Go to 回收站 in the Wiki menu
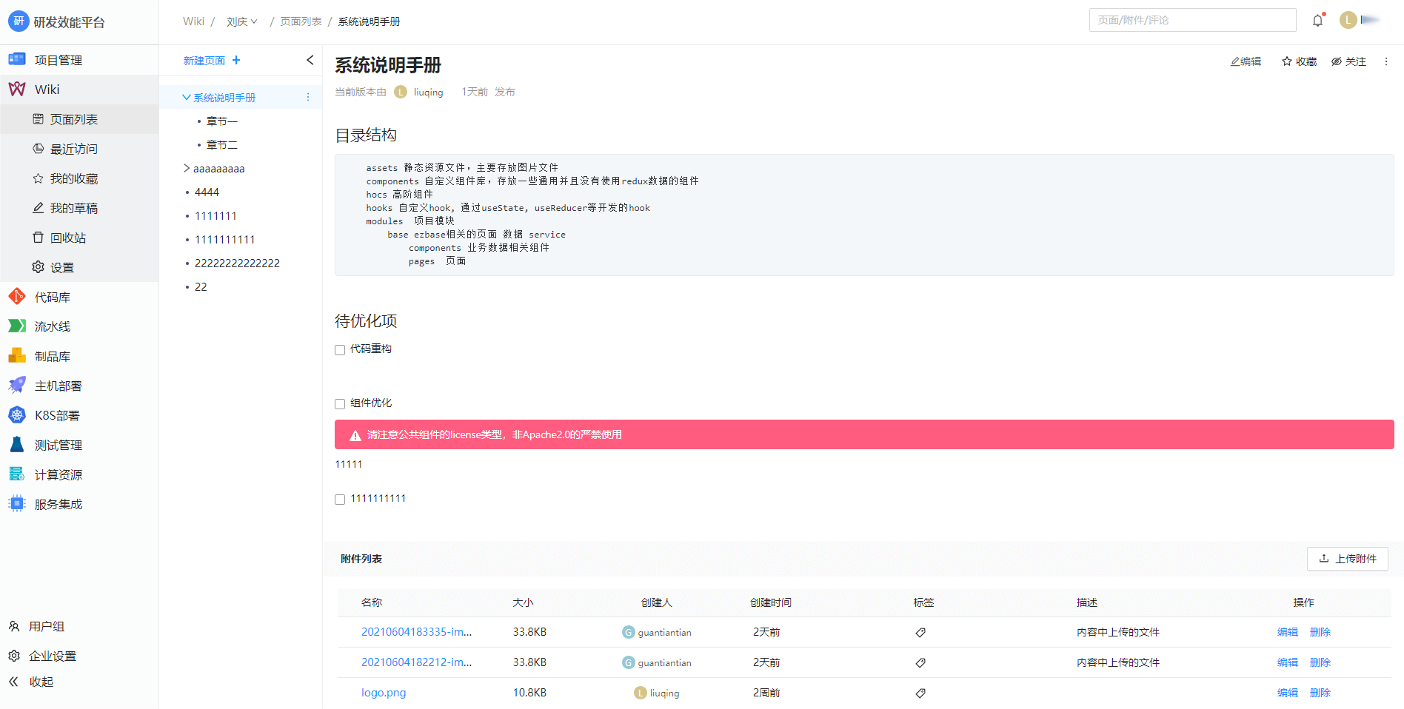Image resolution: width=1404 pixels, height=709 pixels. pos(67,238)
